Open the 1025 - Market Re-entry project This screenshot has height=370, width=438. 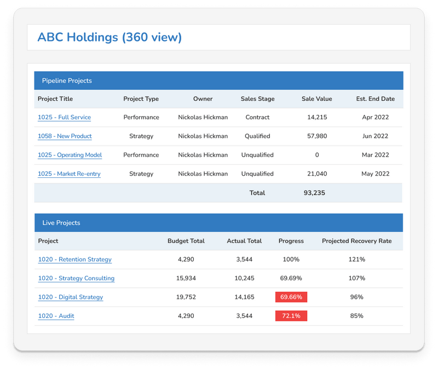[x=68, y=174]
